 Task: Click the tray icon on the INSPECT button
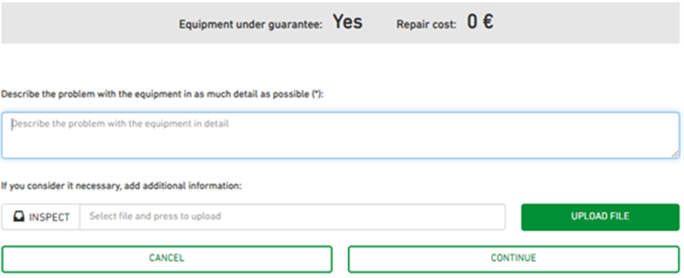19,217
